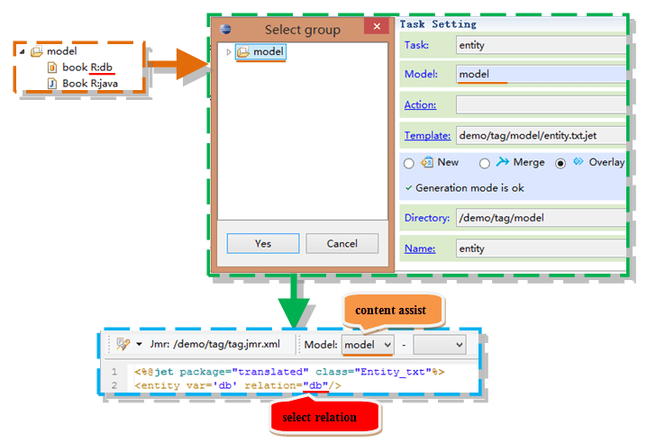Select the Merge radio button
The image size is (656, 443).
[x=485, y=163]
